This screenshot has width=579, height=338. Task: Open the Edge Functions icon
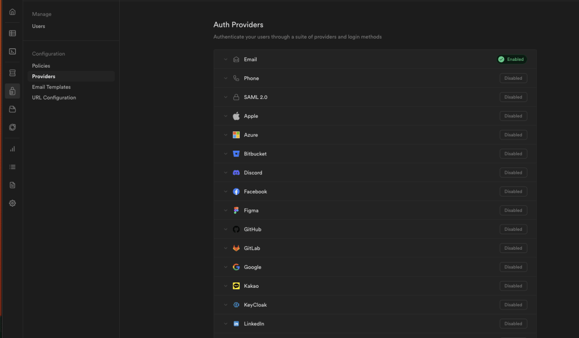coord(13,127)
